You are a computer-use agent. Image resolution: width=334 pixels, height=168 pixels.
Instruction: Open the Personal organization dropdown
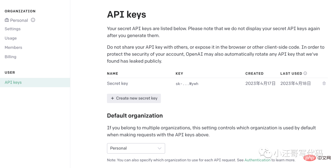136,148
